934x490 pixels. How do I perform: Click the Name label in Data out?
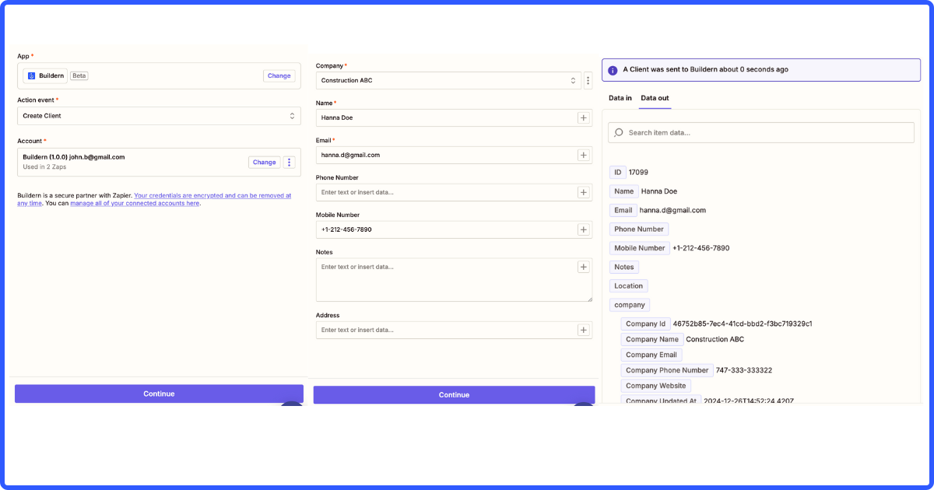[x=624, y=191]
